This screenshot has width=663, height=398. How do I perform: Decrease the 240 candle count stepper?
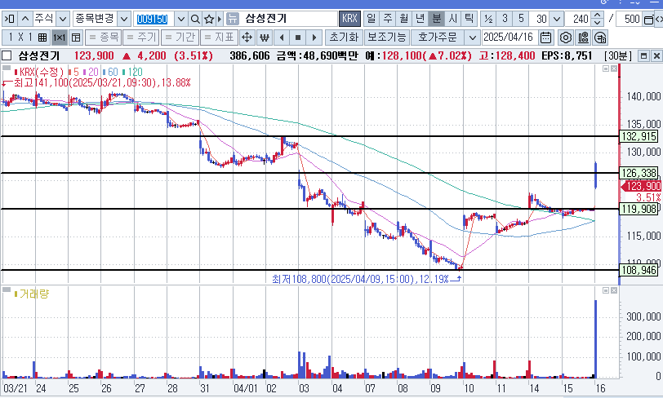[597, 23]
